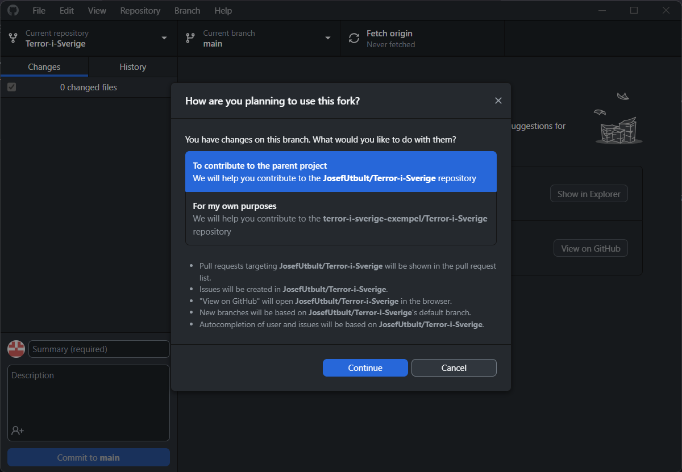
Task: Click View on GitHub button
Action: (591, 248)
